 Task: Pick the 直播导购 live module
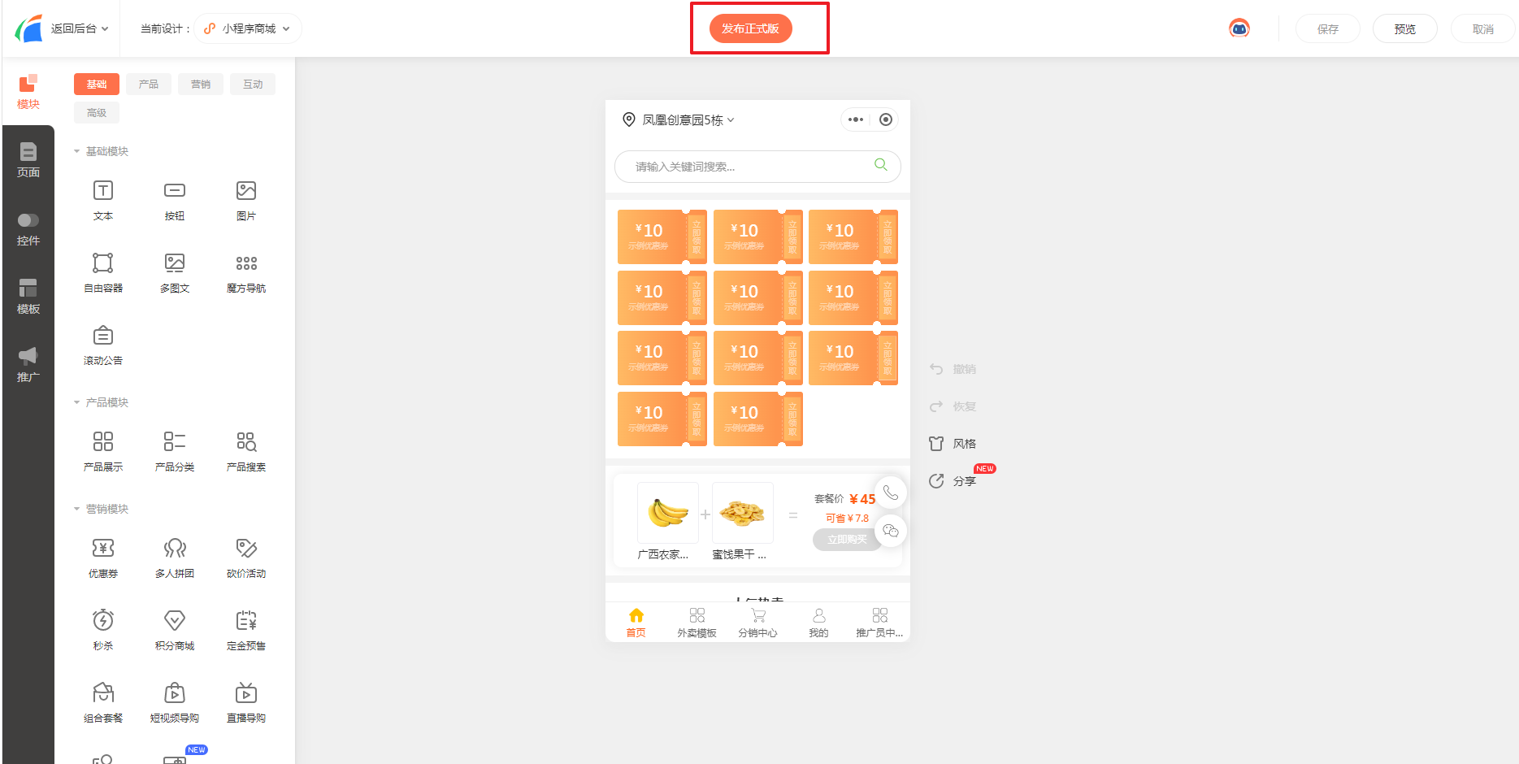246,702
